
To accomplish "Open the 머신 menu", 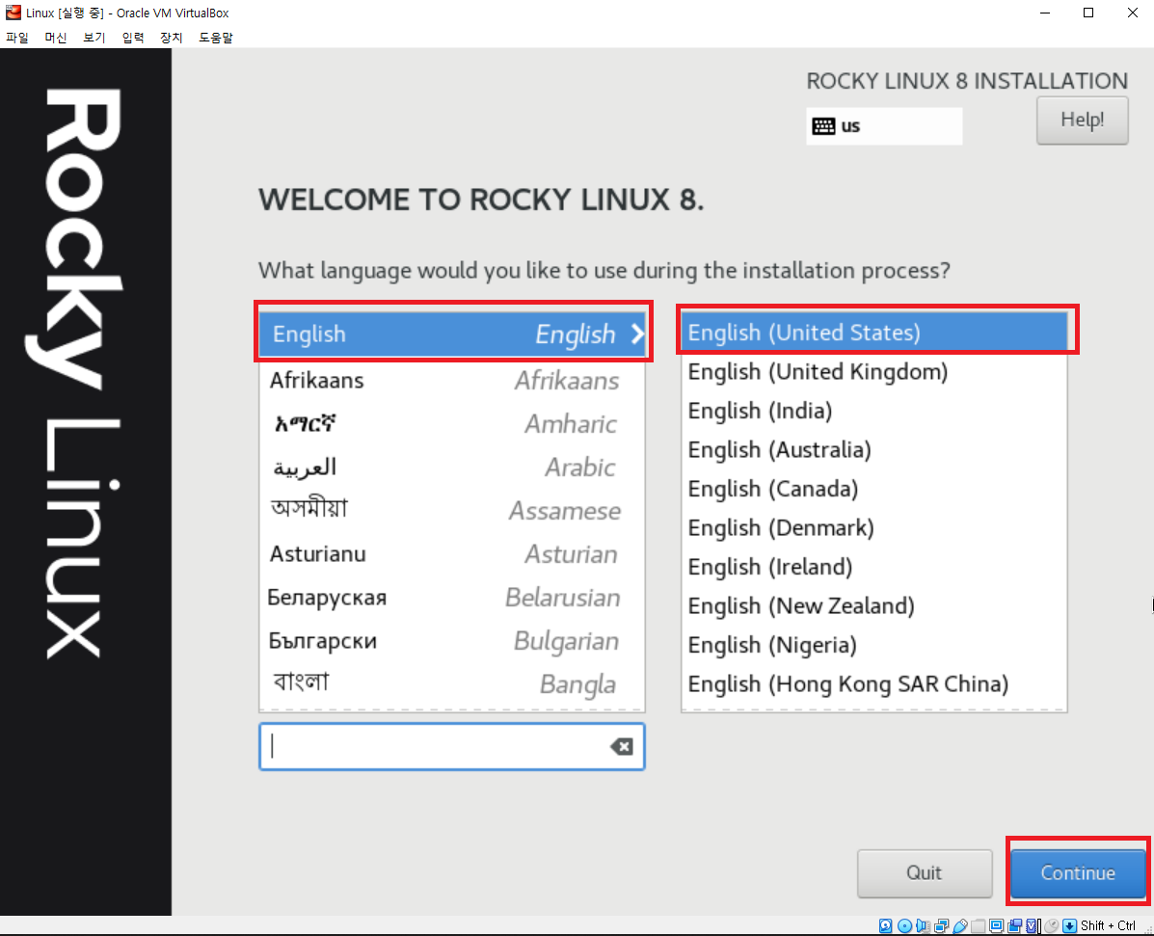I will (55, 38).
